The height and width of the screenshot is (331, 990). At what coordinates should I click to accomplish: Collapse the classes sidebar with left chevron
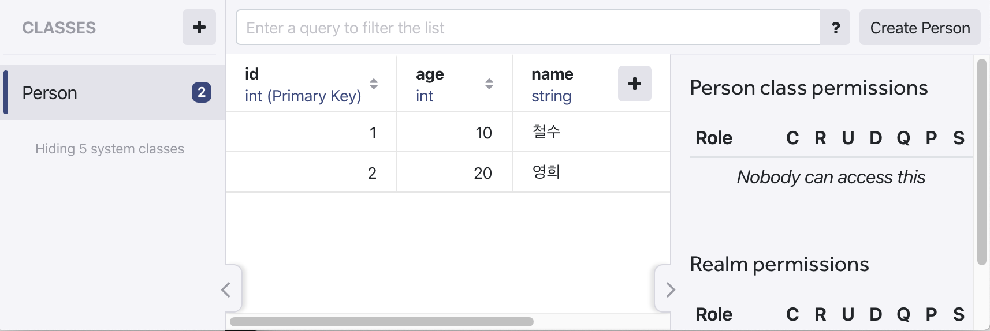click(x=226, y=289)
